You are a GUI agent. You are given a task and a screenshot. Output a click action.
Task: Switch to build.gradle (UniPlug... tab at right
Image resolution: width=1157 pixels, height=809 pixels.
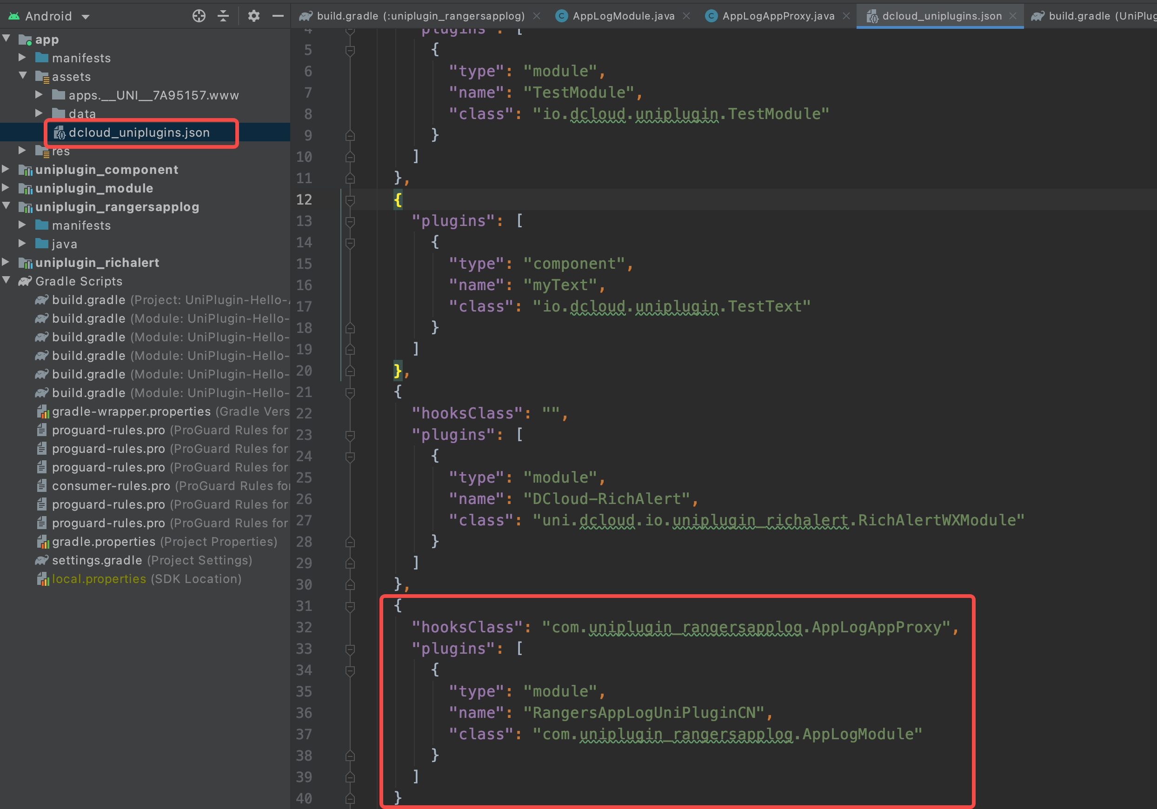[1093, 16]
